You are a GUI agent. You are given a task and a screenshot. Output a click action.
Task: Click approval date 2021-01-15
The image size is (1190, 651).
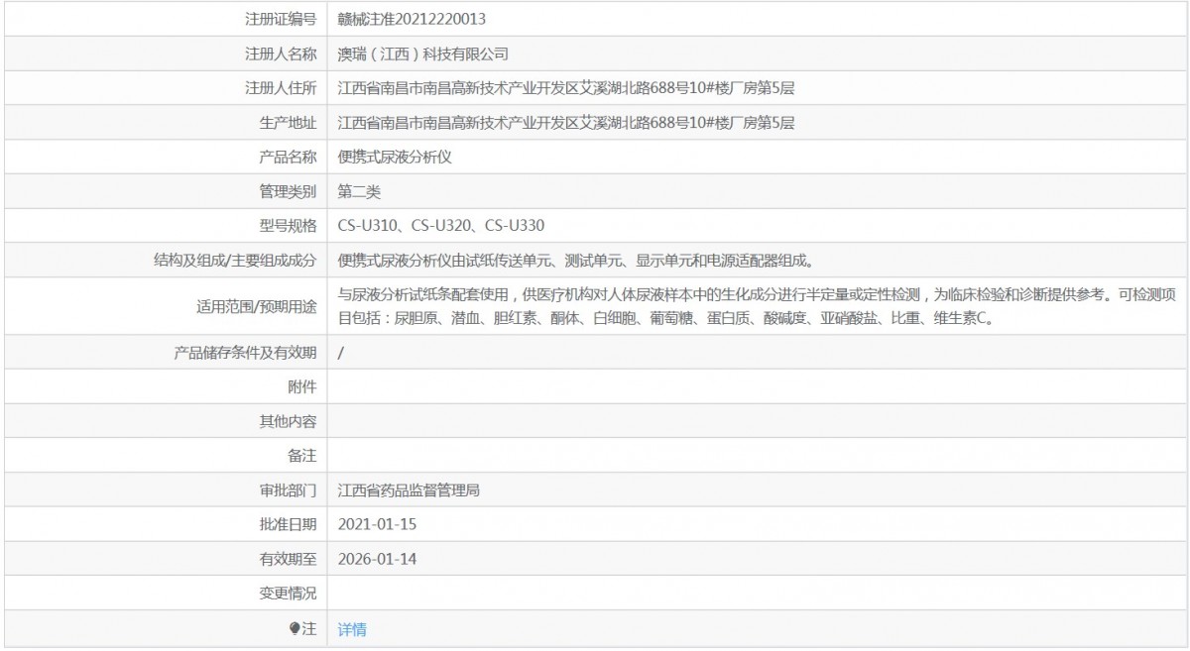pos(378,525)
